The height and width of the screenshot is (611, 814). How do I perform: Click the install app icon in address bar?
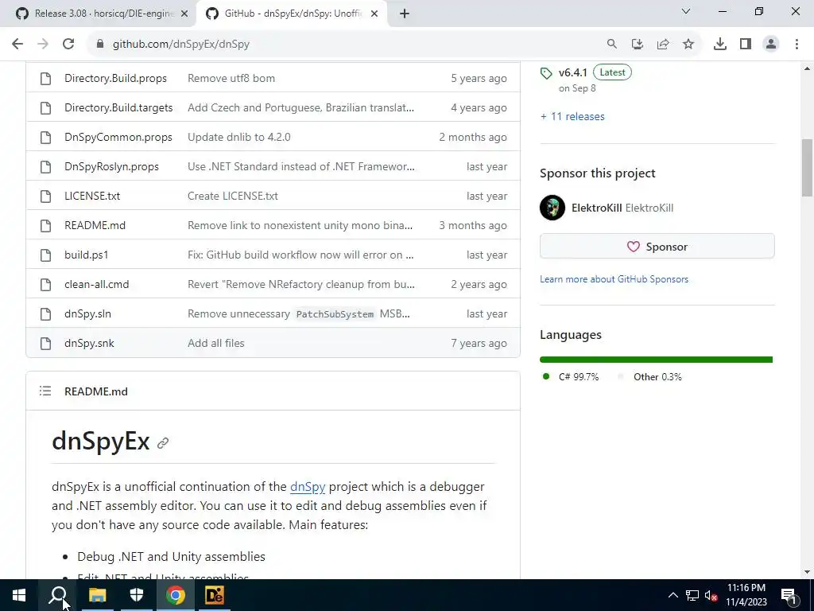coord(638,45)
